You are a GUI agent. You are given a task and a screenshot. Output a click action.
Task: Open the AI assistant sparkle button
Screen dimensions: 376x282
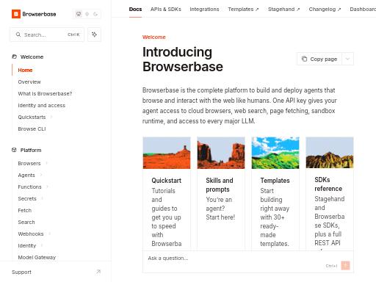[94, 35]
